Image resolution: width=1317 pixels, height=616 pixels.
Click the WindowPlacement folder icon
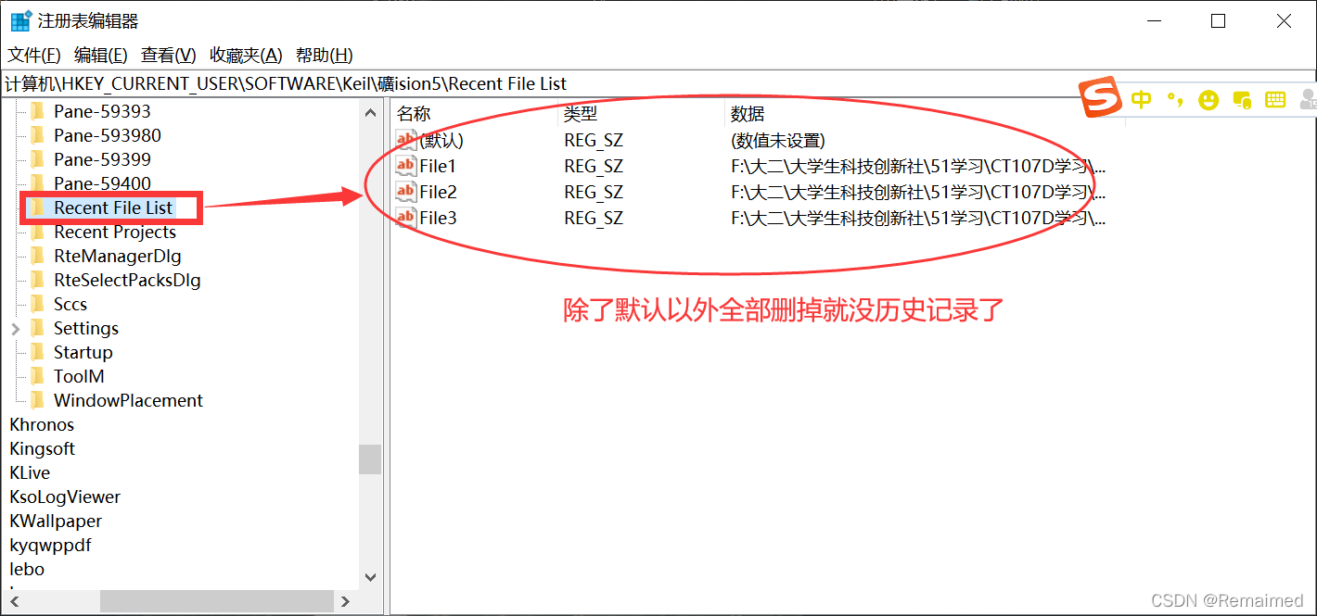coord(38,400)
